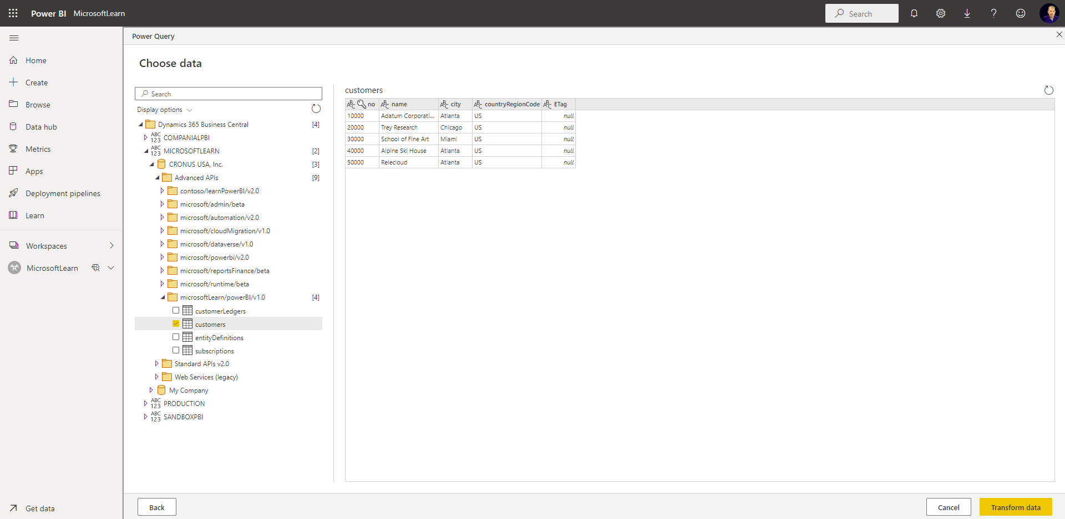Click the navigator Search field
The height and width of the screenshot is (519, 1065).
(229, 94)
